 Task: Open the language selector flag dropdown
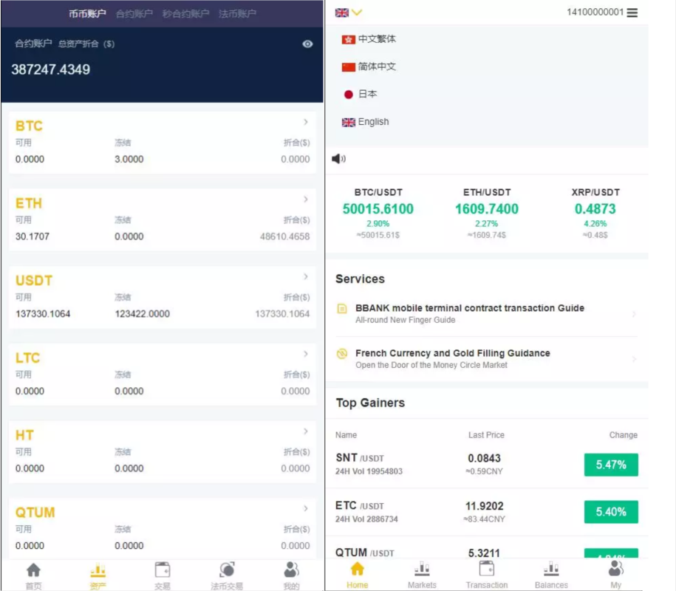pyautogui.click(x=349, y=13)
